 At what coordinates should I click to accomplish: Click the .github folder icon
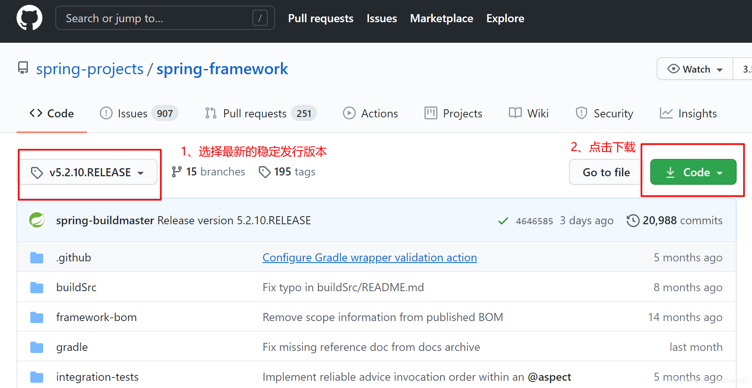click(x=37, y=258)
